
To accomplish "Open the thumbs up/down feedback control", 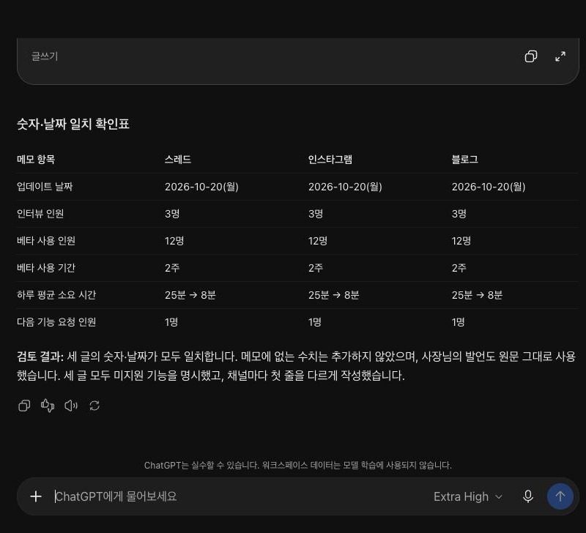I will click(48, 406).
